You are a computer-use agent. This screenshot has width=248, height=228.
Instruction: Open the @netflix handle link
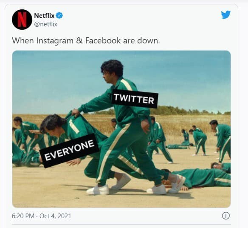click(x=46, y=24)
